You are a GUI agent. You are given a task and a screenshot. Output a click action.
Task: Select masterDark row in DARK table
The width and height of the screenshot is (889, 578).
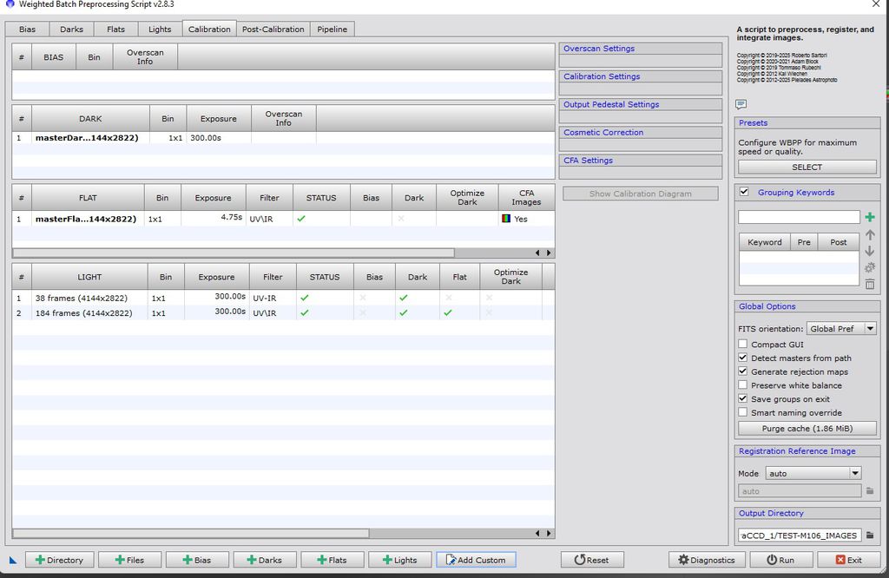[283, 138]
